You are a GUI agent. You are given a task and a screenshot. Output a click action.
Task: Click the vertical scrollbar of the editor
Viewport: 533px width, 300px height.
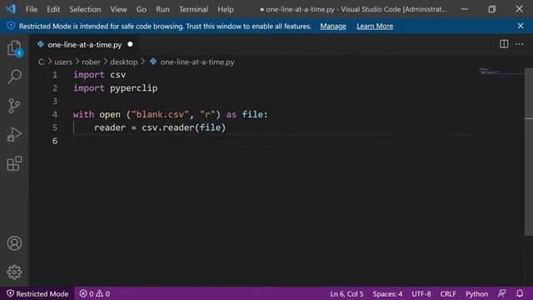(529, 152)
